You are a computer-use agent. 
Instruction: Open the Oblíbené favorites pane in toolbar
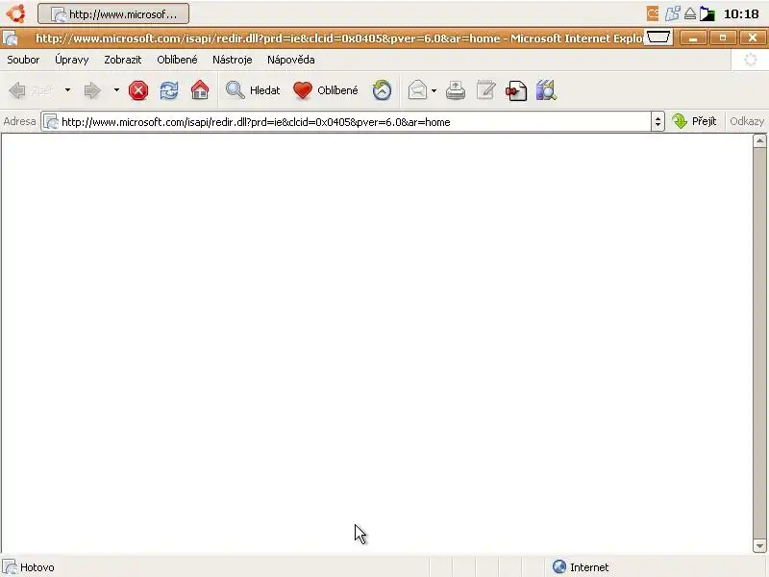click(326, 90)
